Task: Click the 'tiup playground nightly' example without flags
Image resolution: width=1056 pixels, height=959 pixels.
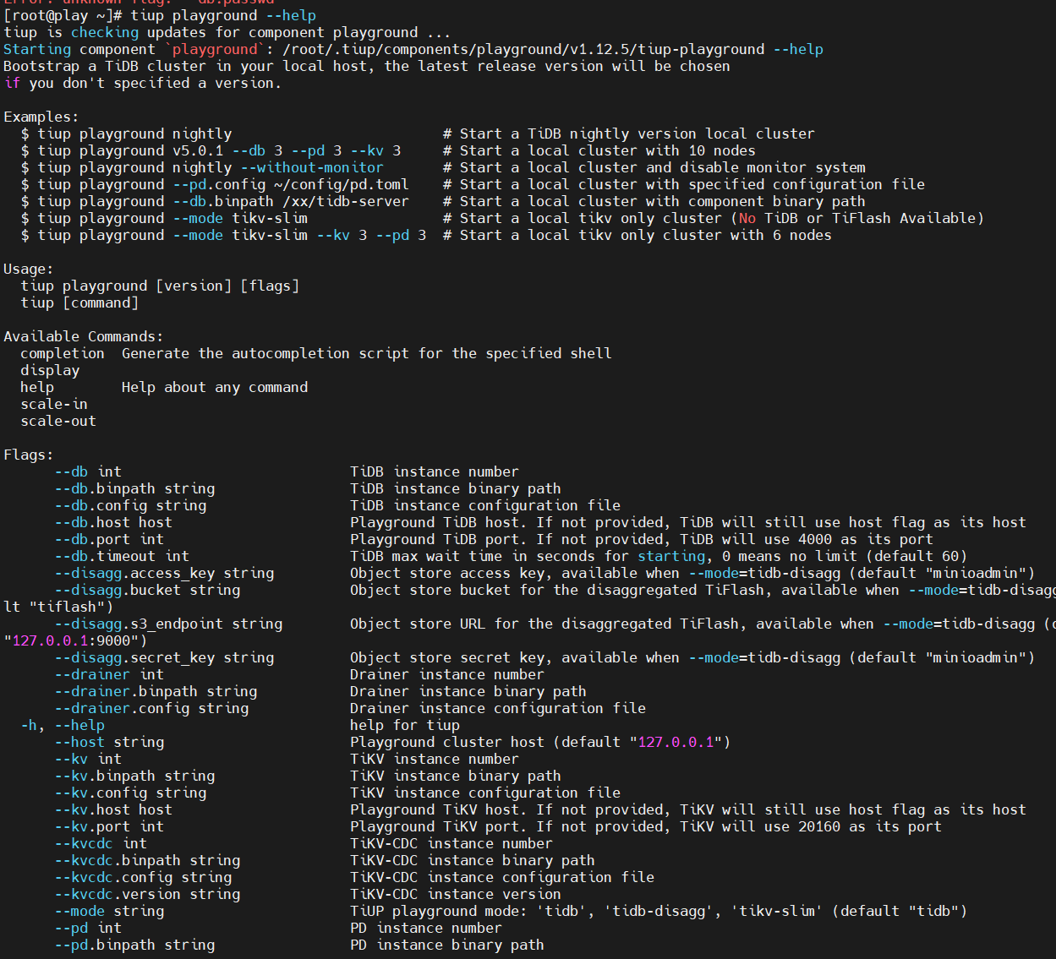Action: pos(134,133)
